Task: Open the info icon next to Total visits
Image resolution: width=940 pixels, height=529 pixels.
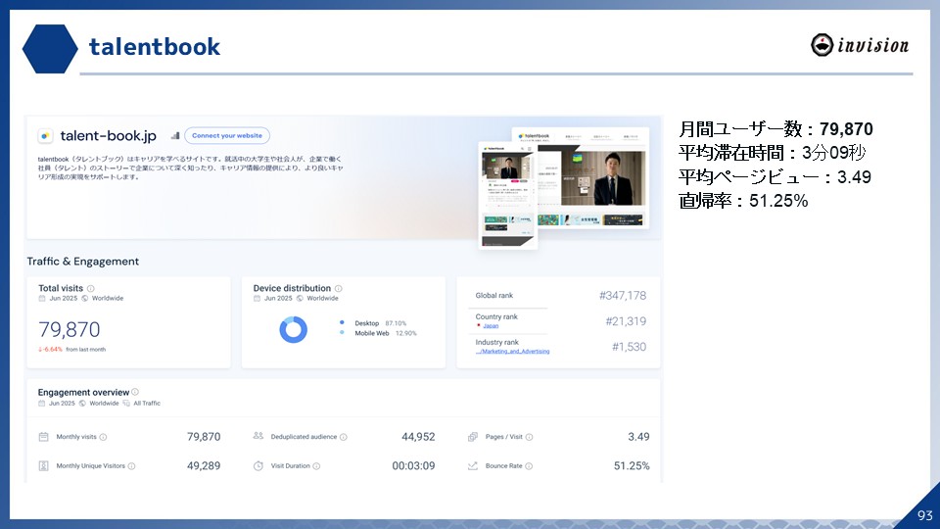Action: (90, 288)
